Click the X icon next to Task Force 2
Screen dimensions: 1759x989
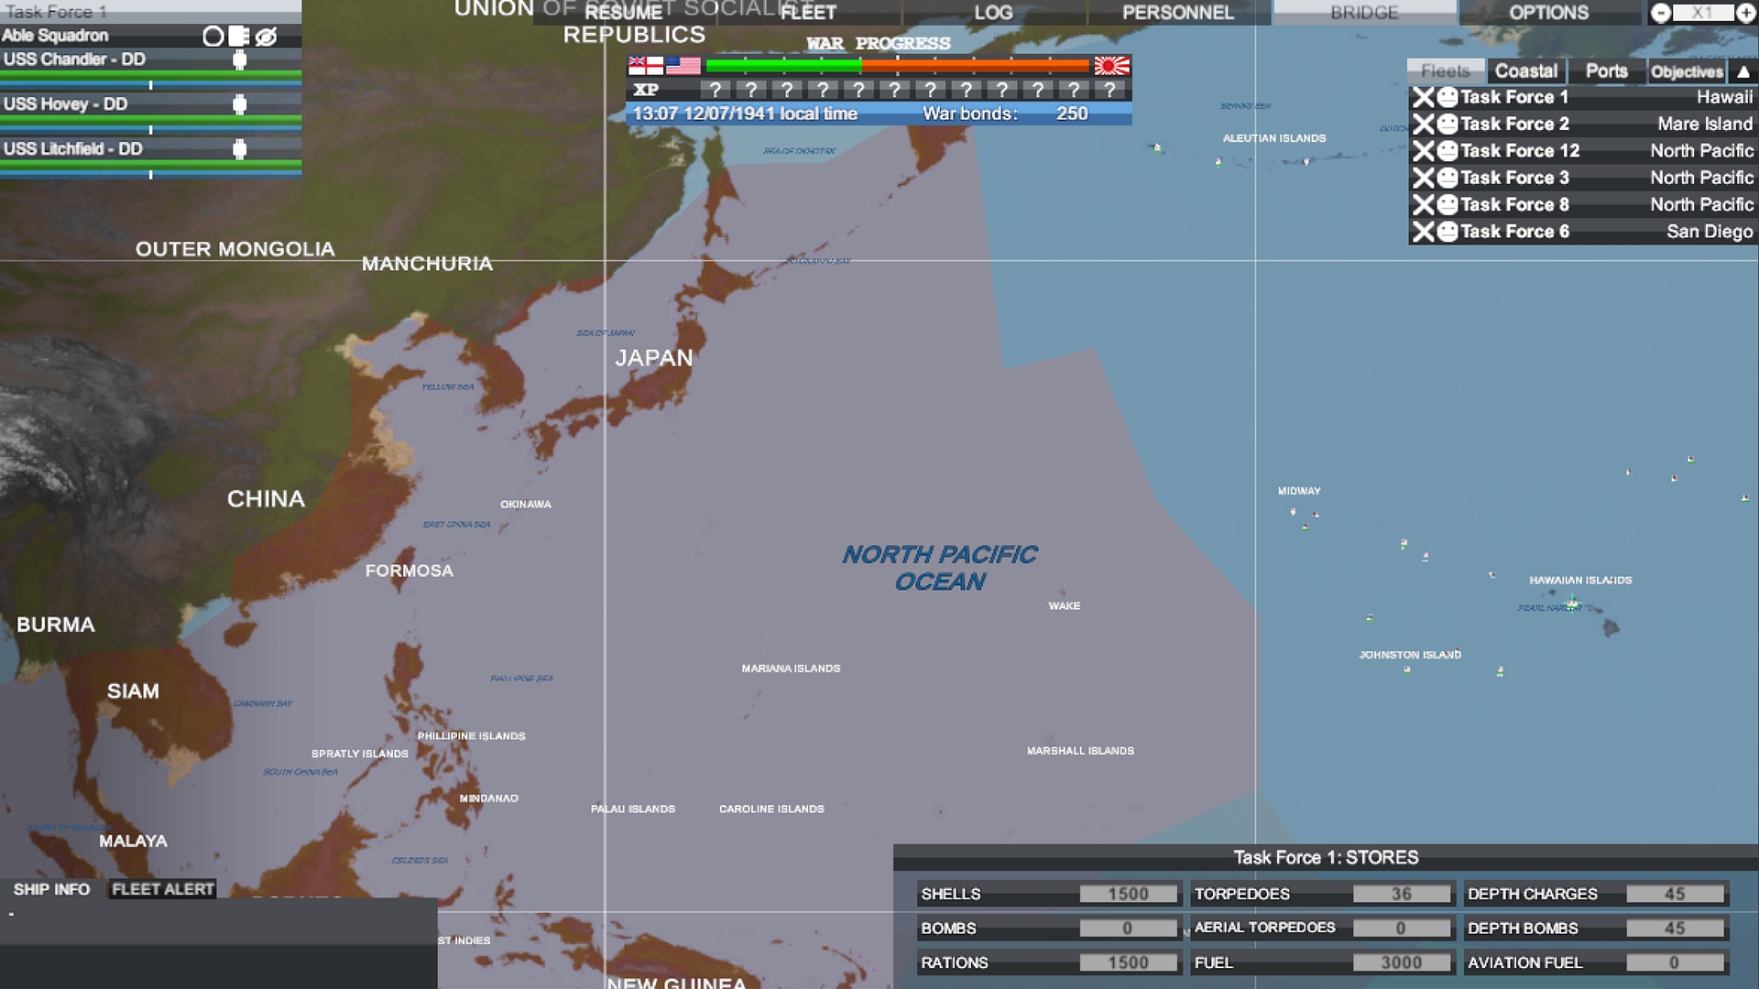point(1424,124)
